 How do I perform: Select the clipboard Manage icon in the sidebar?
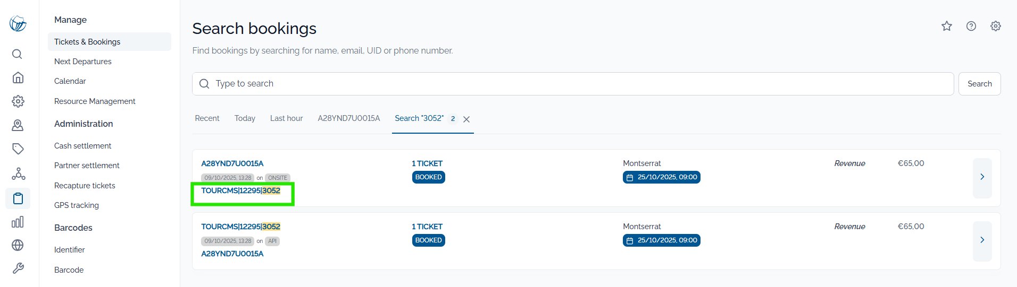point(18,198)
